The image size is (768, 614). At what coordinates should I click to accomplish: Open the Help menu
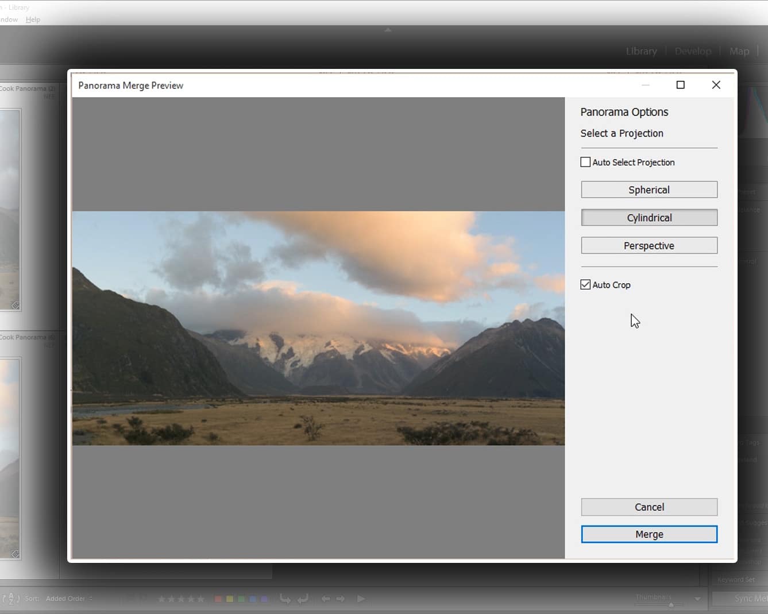pyautogui.click(x=33, y=19)
